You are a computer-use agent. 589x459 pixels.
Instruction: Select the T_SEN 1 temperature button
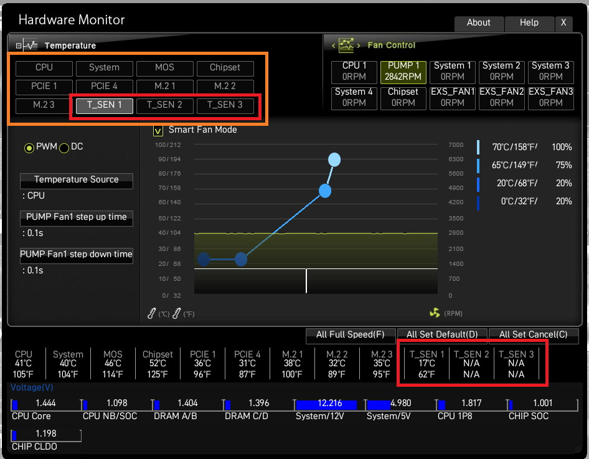[x=105, y=105]
